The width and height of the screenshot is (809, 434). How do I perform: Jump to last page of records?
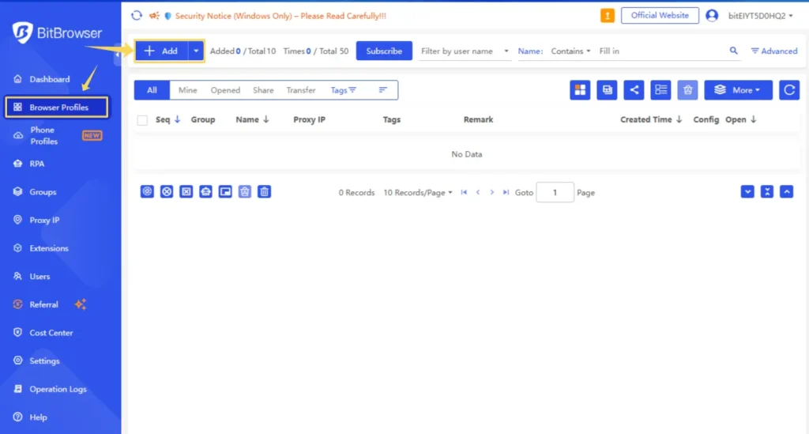click(x=506, y=192)
